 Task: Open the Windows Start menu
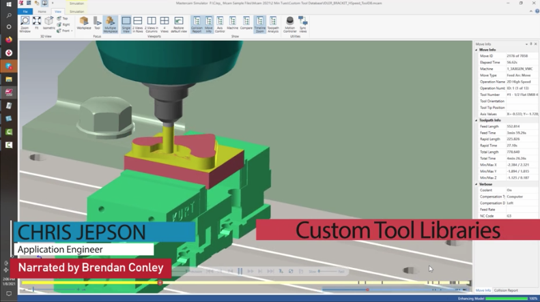(x=9, y=4)
